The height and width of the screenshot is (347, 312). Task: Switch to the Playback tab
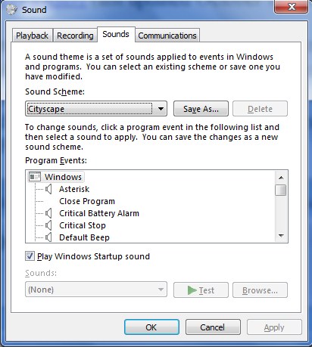coord(32,36)
